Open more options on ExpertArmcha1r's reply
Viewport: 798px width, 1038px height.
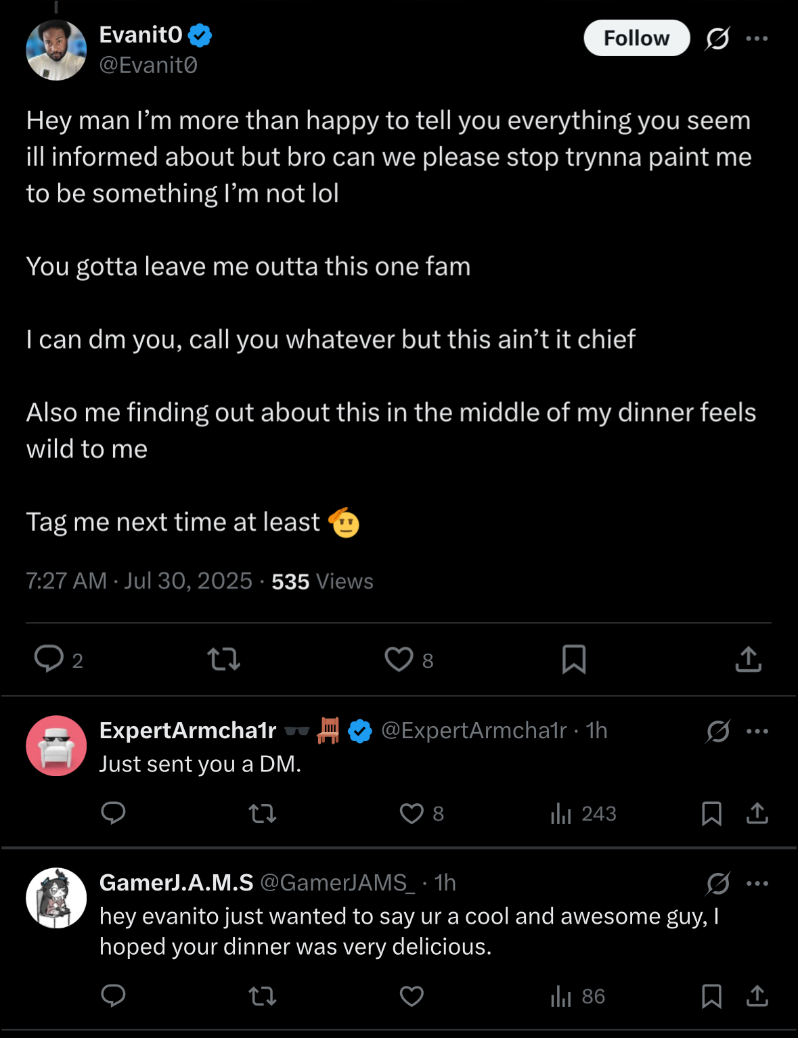tap(757, 731)
